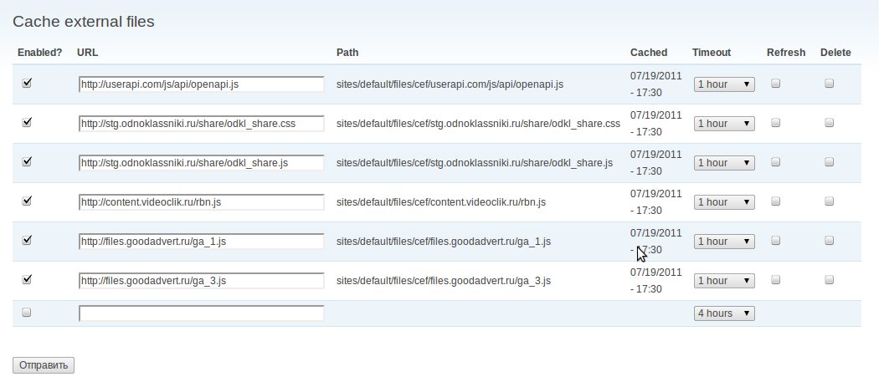Click the Path column header
The image size is (879, 387).
347,53
